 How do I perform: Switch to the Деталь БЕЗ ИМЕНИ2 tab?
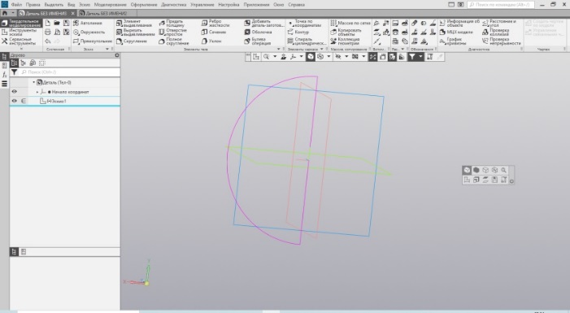(x=107, y=13)
